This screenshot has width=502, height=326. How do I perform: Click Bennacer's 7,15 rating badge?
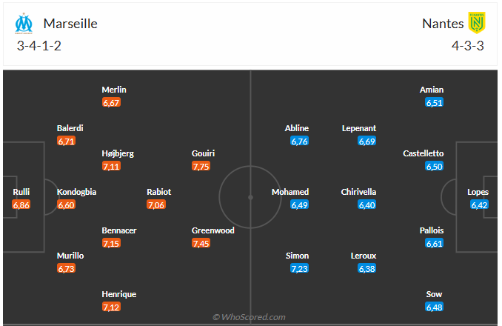tap(111, 243)
